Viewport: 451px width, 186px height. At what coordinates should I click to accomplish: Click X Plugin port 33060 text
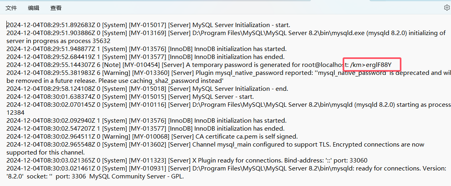pyautogui.click(x=358, y=160)
